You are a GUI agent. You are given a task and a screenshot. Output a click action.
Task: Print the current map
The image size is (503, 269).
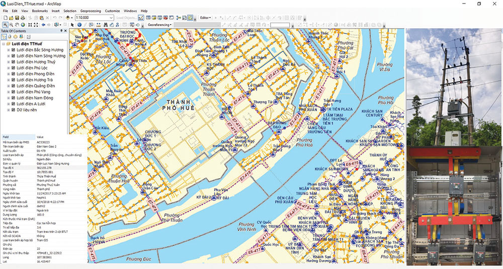[x=23, y=18]
